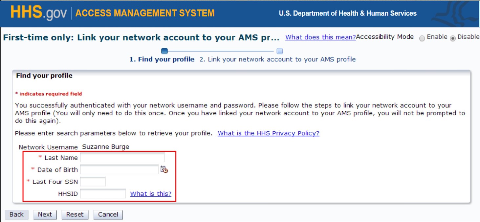Screen dimensions: 480x222
Task: Select the Disable accessibility radio button
Action: point(453,38)
